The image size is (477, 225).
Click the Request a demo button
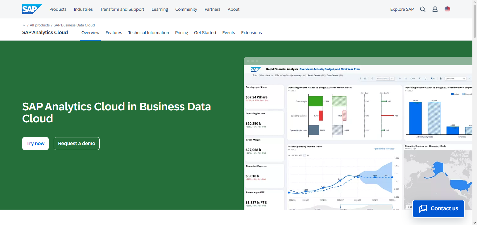[77, 143]
